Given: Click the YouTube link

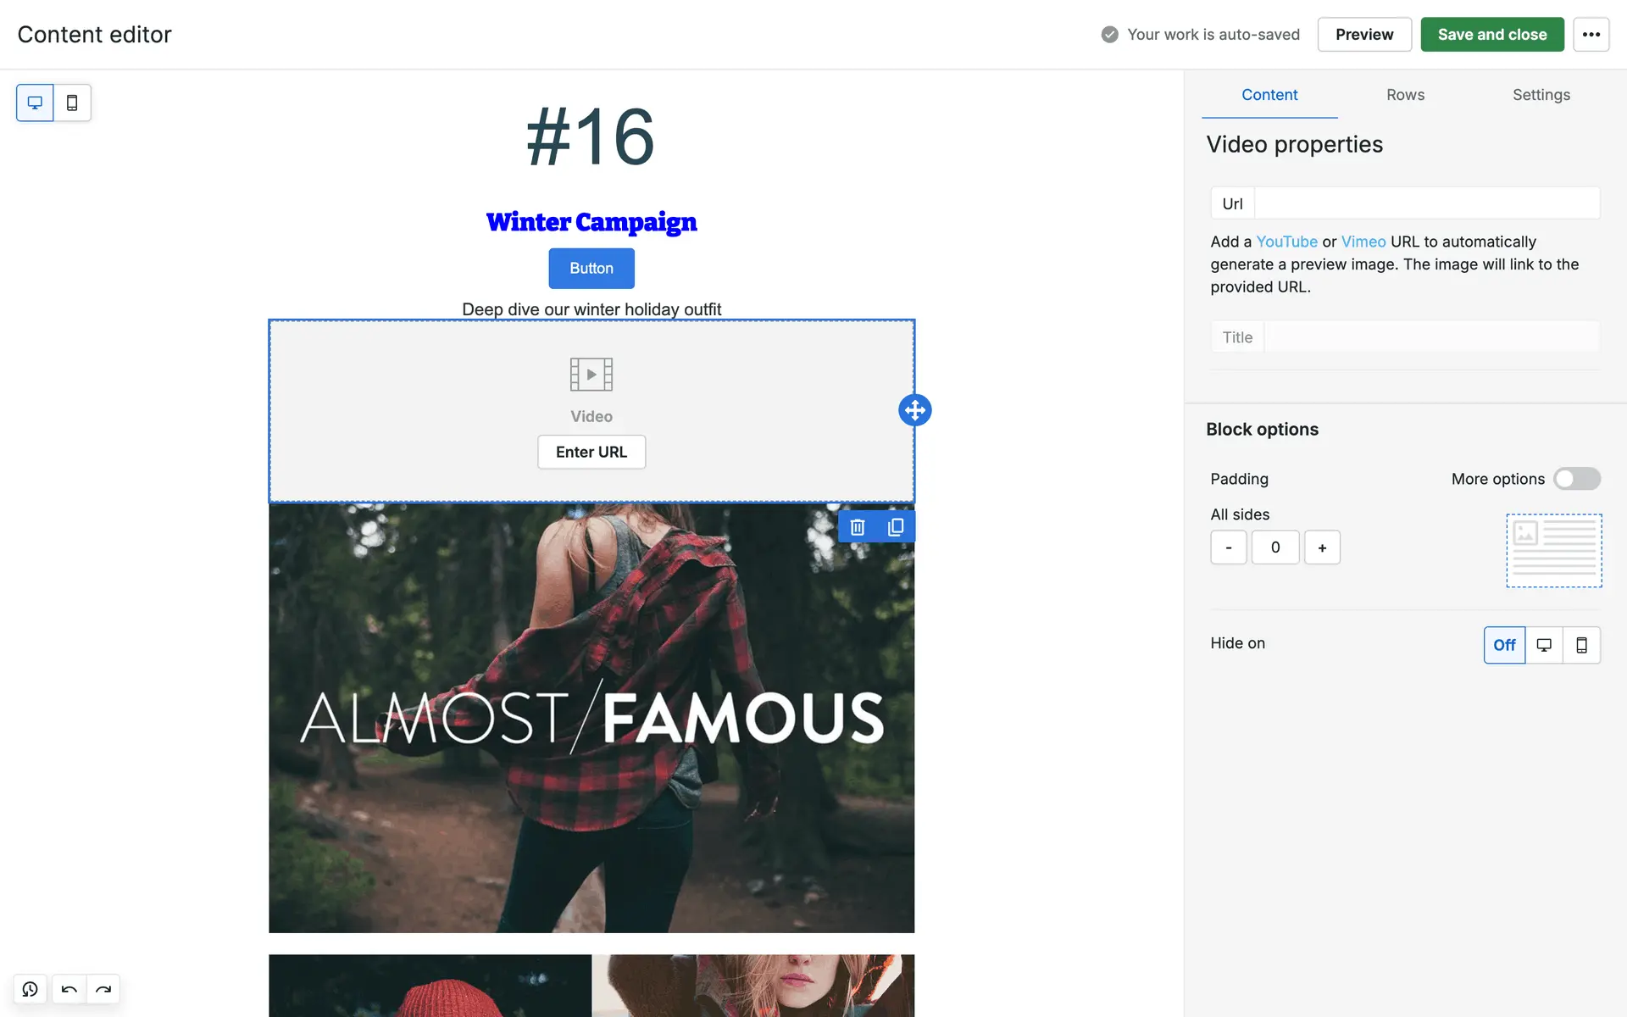Looking at the screenshot, I should (x=1286, y=242).
